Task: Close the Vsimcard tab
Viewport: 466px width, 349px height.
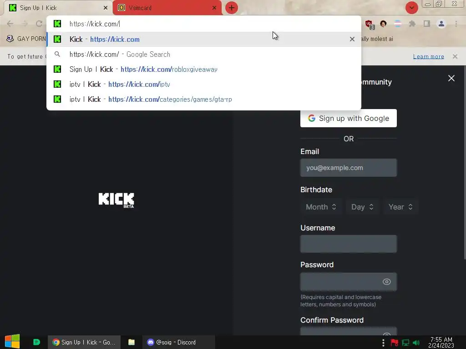Action: point(214,8)
